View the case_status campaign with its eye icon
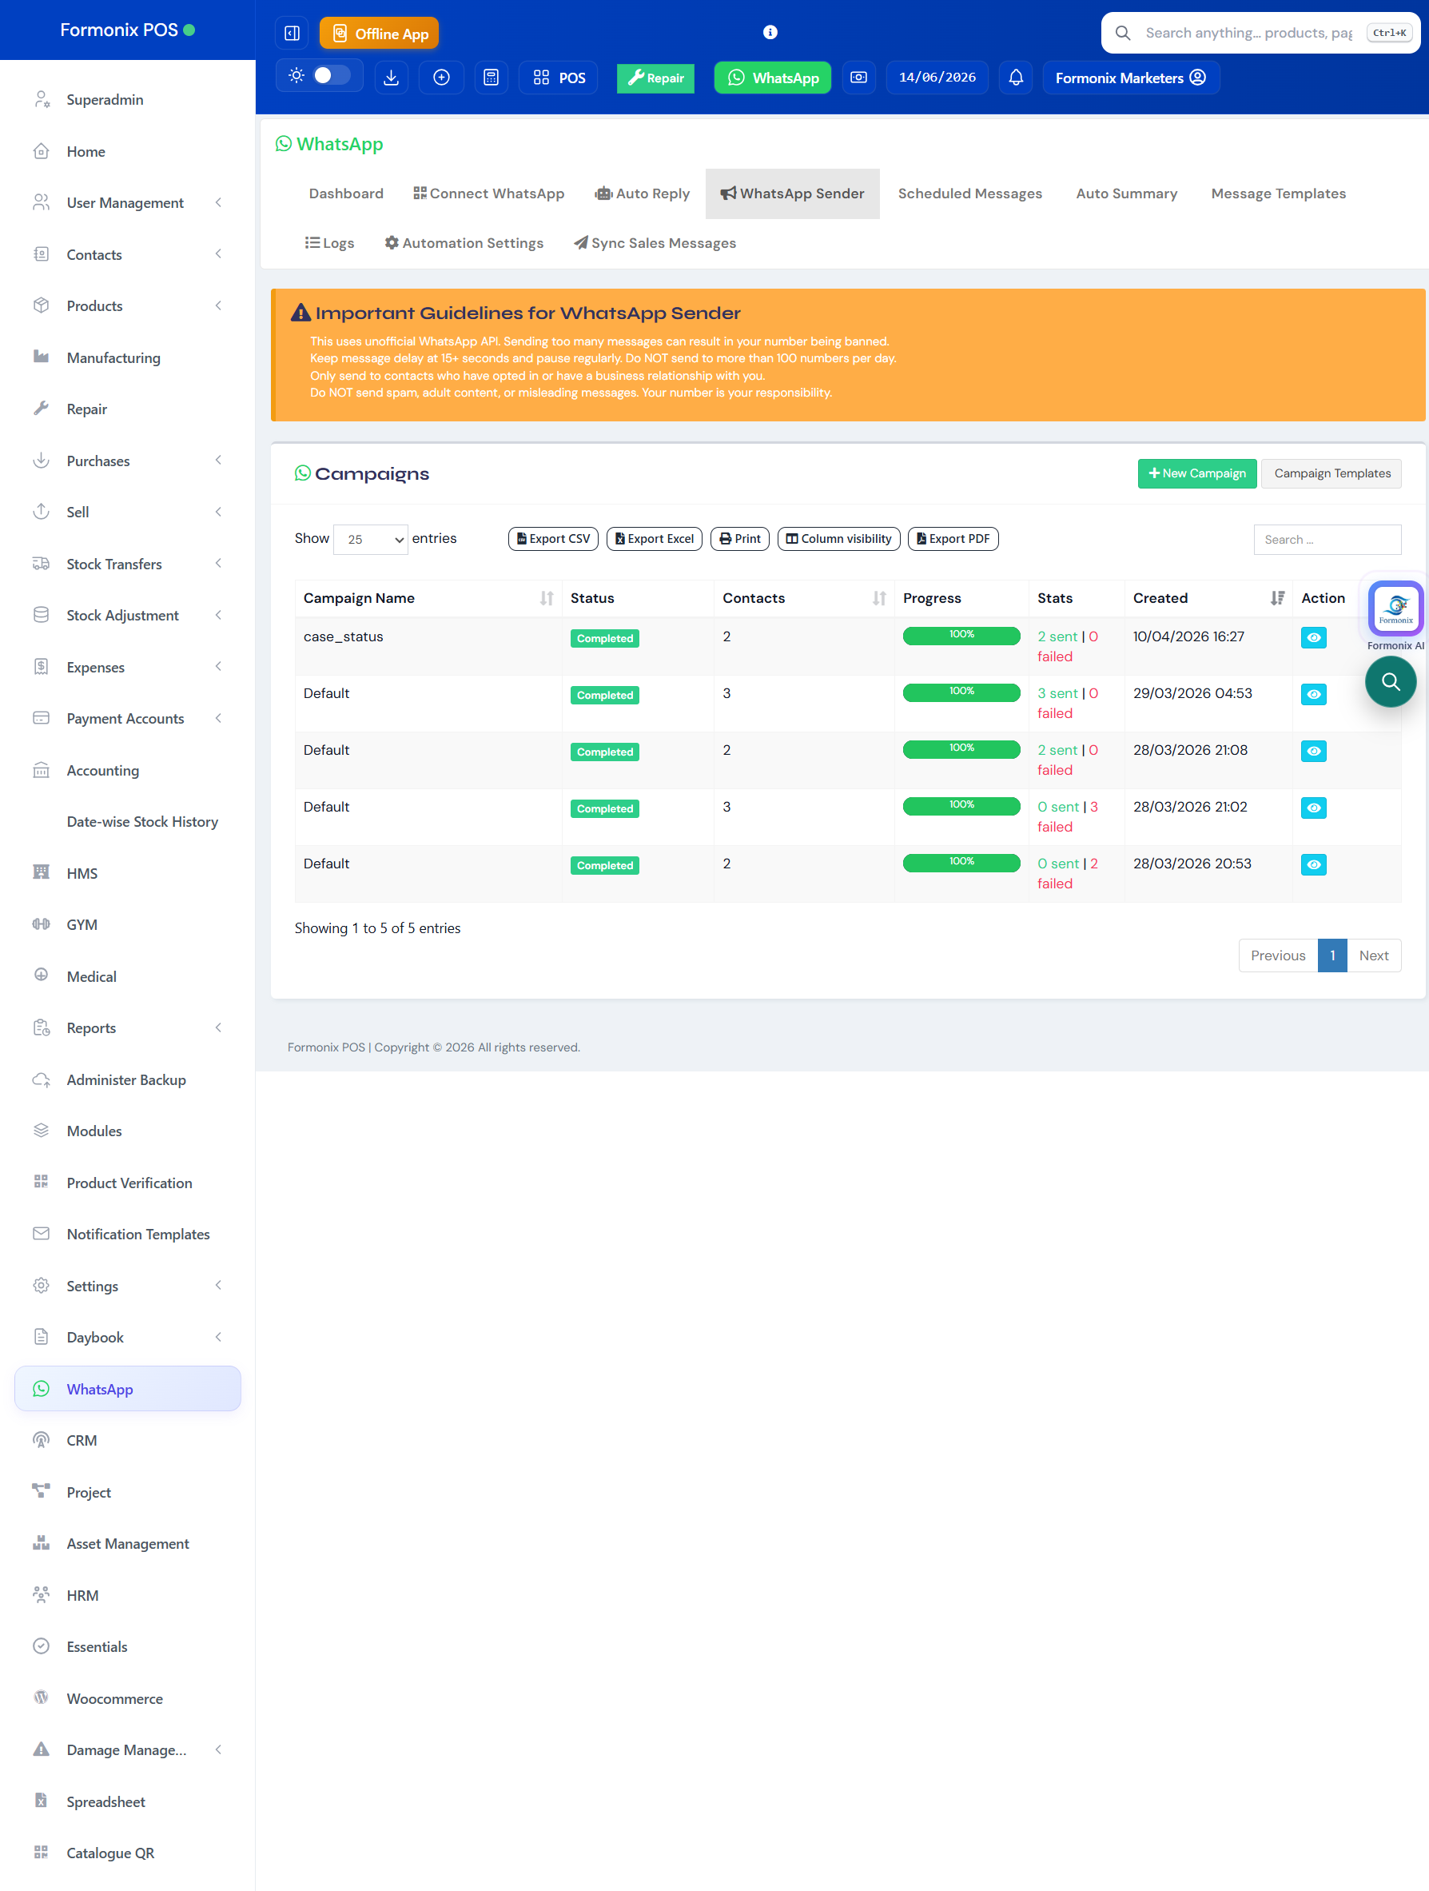The width and height of the screenshot is (1429, 1891). pyautogui.click(x=1313, y=638)
